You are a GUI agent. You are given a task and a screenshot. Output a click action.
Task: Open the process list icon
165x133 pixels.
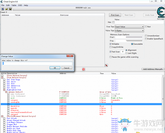[x=3, y=9]
